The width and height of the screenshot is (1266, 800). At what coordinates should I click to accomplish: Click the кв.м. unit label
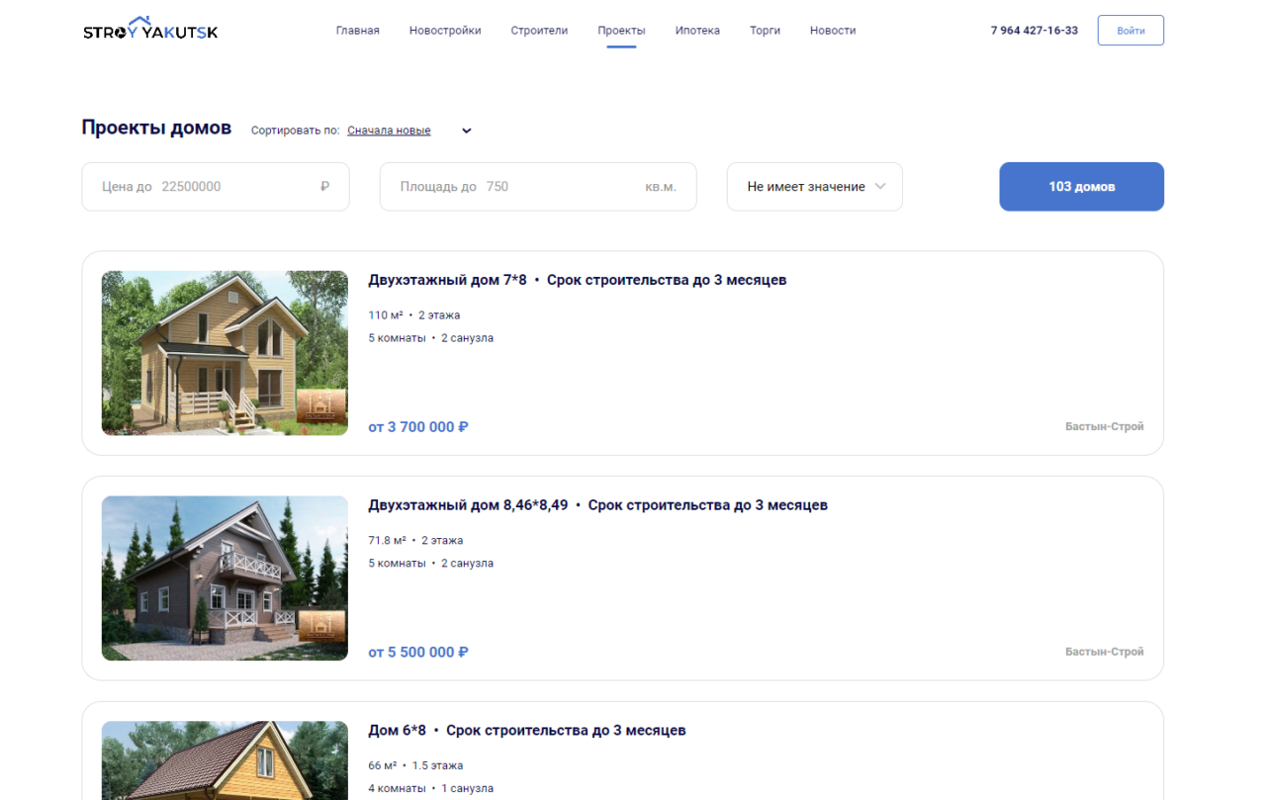click(661, 187)
